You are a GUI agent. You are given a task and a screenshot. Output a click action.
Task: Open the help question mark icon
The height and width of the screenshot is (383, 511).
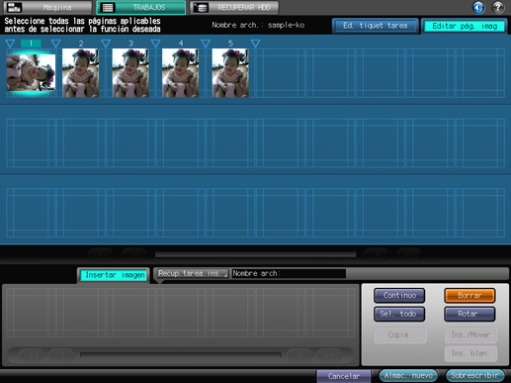[498, 7]
